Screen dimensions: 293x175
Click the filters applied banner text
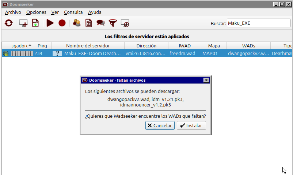click(x=147, y=36)
